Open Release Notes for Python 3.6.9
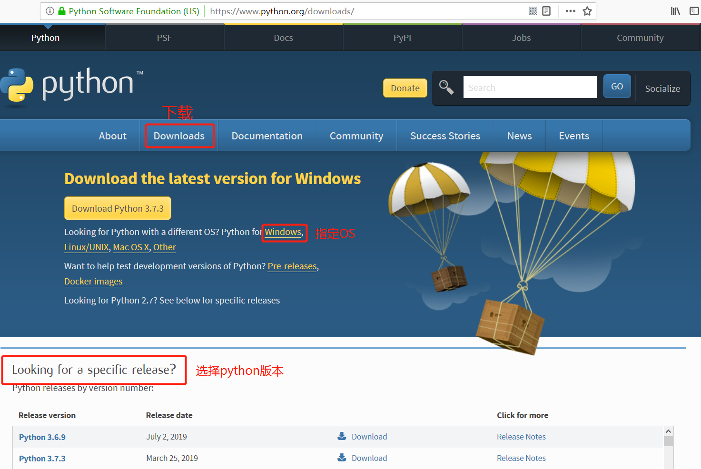Image resolution: width=701 pixels, height=469 pixels. (x=521, y=437)
